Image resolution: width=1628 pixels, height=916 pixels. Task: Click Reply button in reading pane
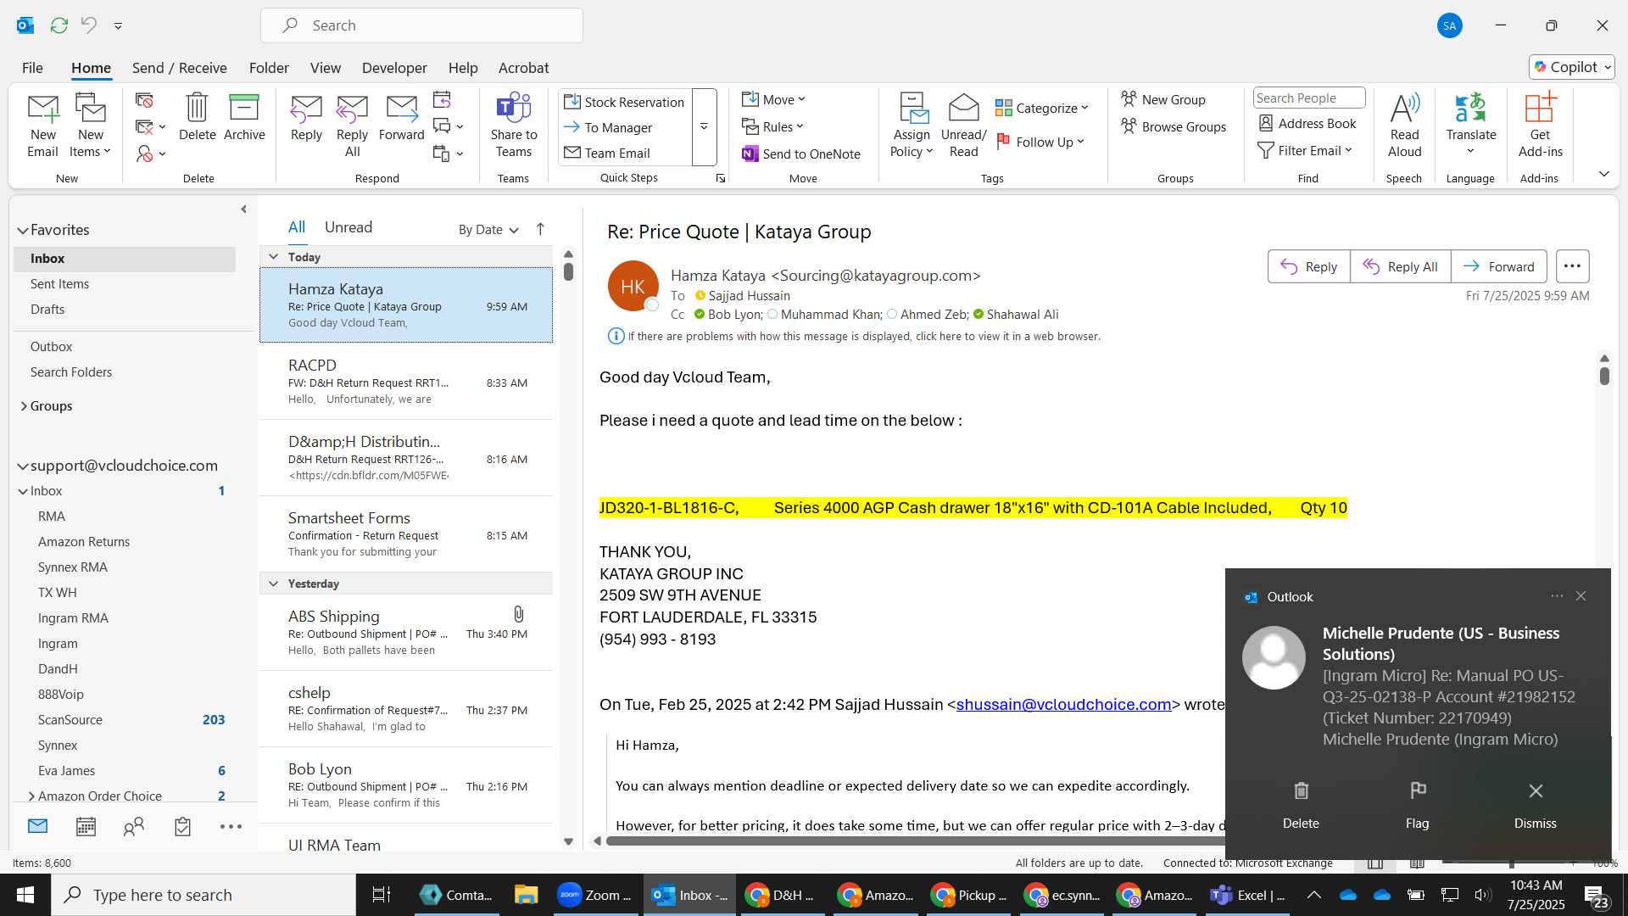1308,266
